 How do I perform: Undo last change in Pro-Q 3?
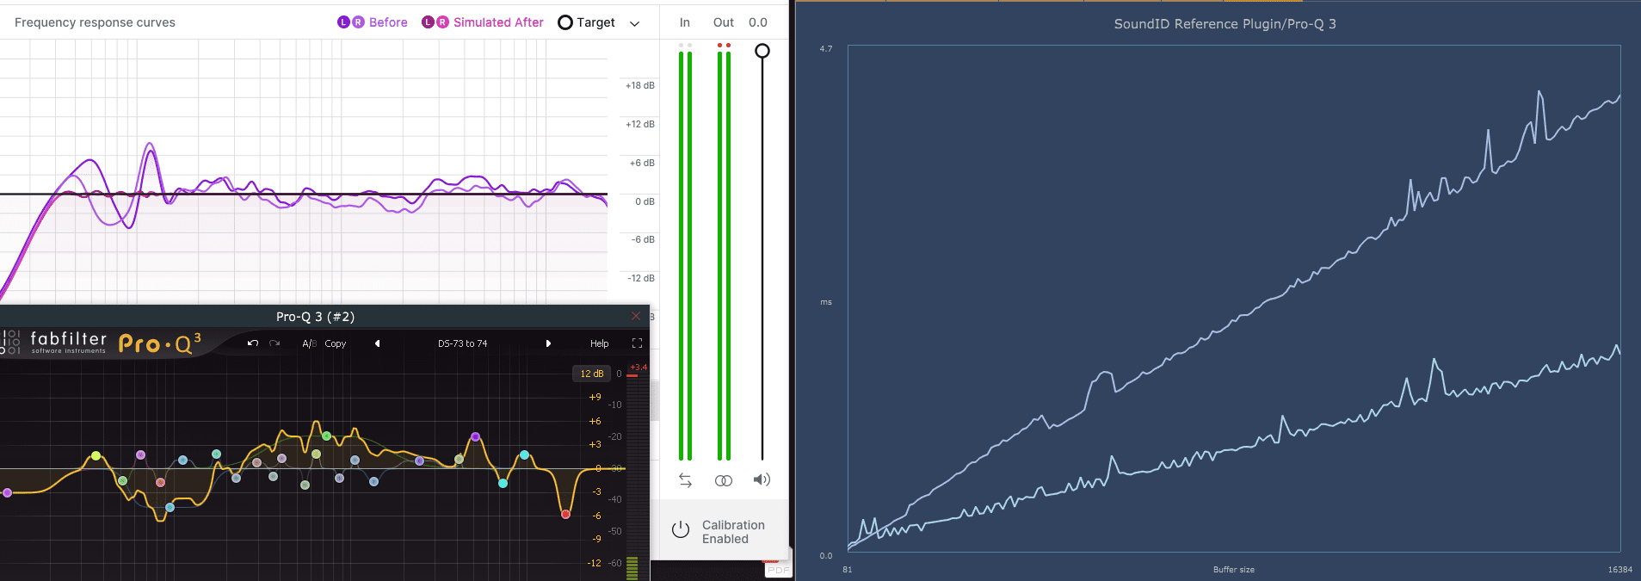[253, 343]
